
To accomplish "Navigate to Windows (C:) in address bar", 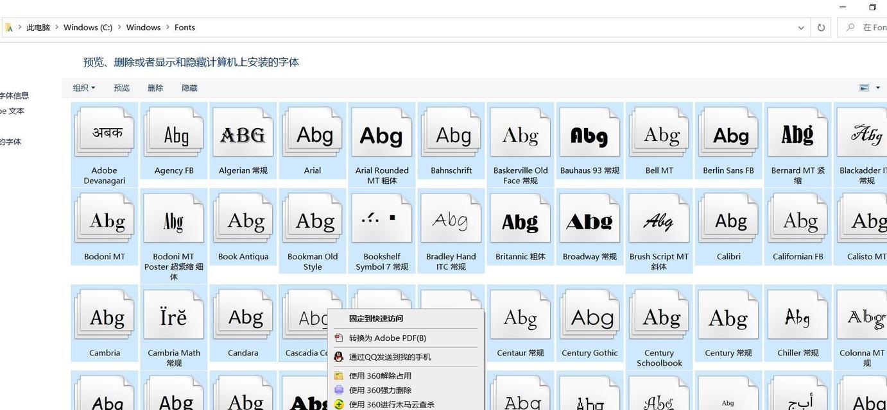I will [88, 28].
